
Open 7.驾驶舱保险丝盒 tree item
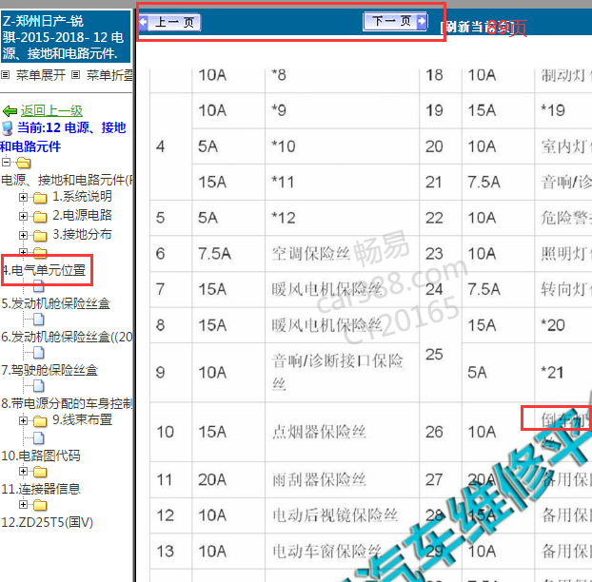point(49,370)
